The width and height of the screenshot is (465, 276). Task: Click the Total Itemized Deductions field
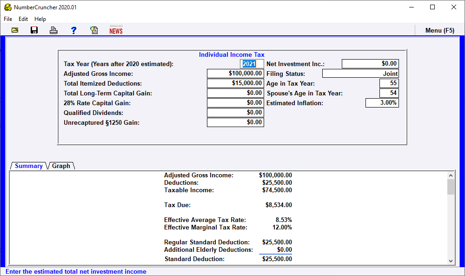click(x=235, y=83)
